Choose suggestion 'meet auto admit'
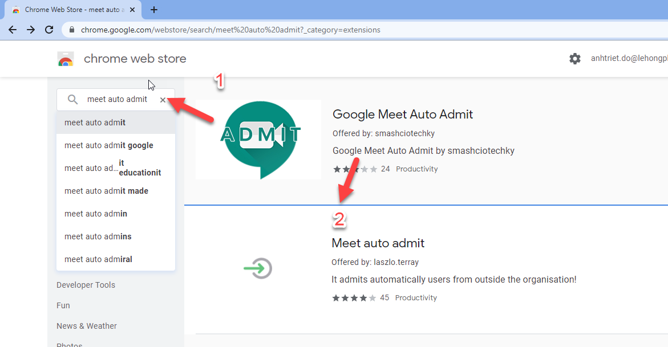 pyautogui.click(x=116, y=123)
